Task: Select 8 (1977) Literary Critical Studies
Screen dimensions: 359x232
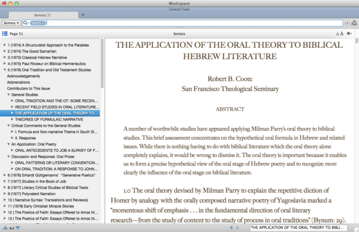Action: click(48, 187)
